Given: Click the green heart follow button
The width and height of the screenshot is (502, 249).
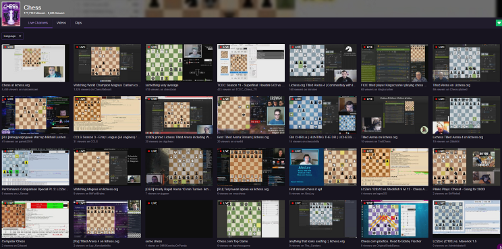Looking at the screenshot, I should click(499, 23).
